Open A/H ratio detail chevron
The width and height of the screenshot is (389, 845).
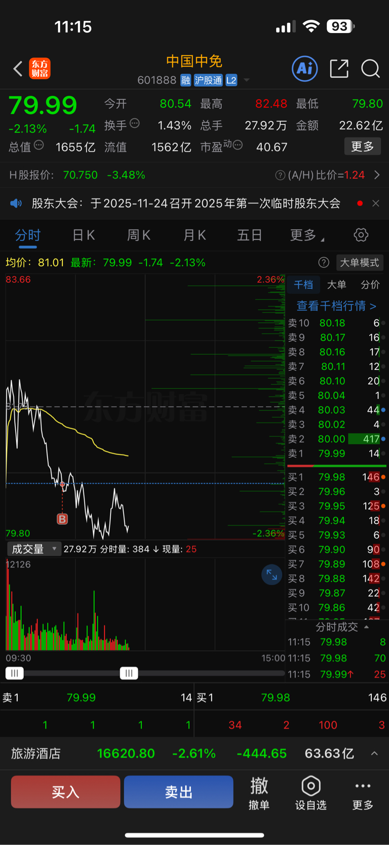(x=377, y=175)
